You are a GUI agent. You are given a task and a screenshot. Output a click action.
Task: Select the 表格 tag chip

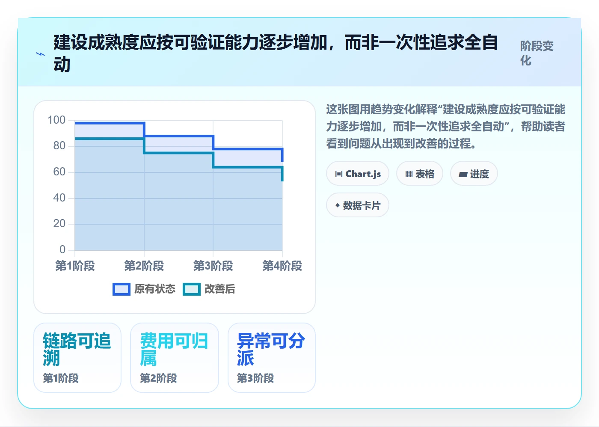tap(420, 174)
